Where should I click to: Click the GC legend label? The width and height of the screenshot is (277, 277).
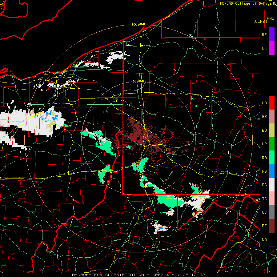point(264,212)
